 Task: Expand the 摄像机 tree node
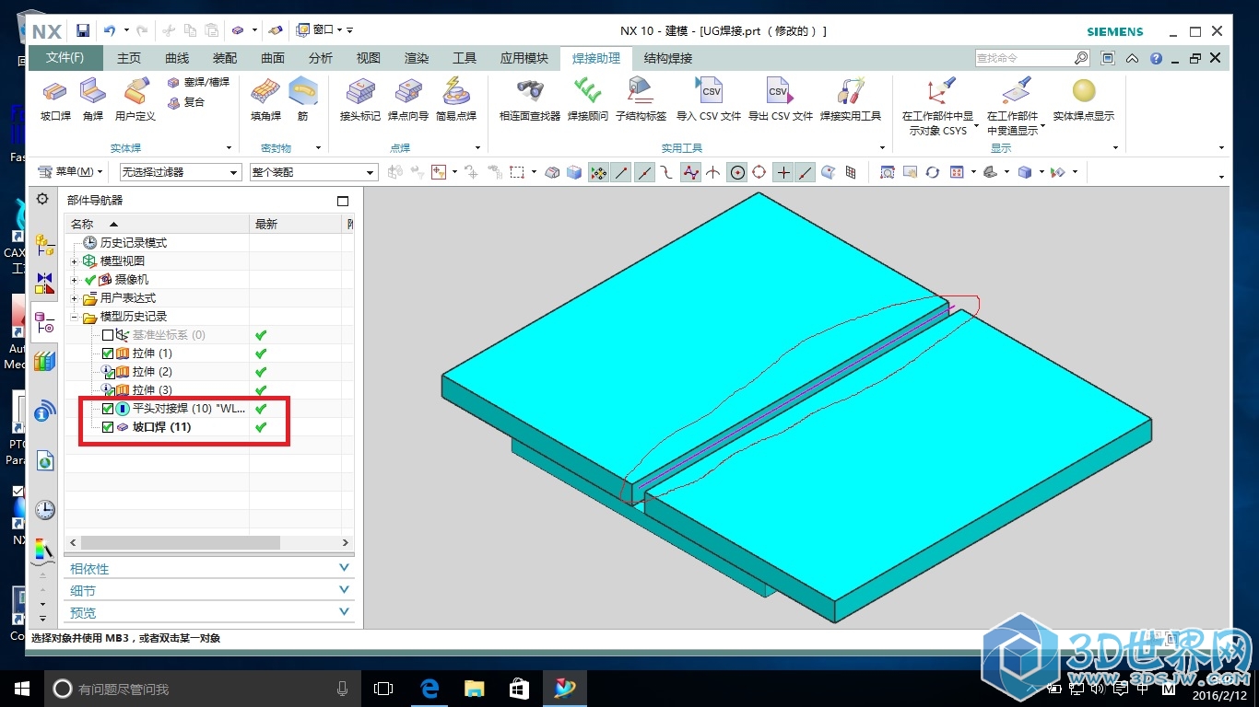75,280
